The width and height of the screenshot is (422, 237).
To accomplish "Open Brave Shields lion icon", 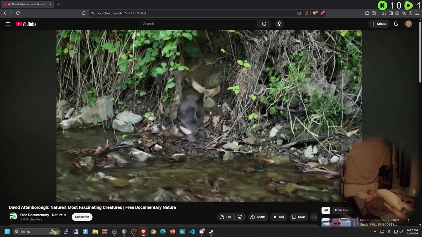I will (315, 13).
